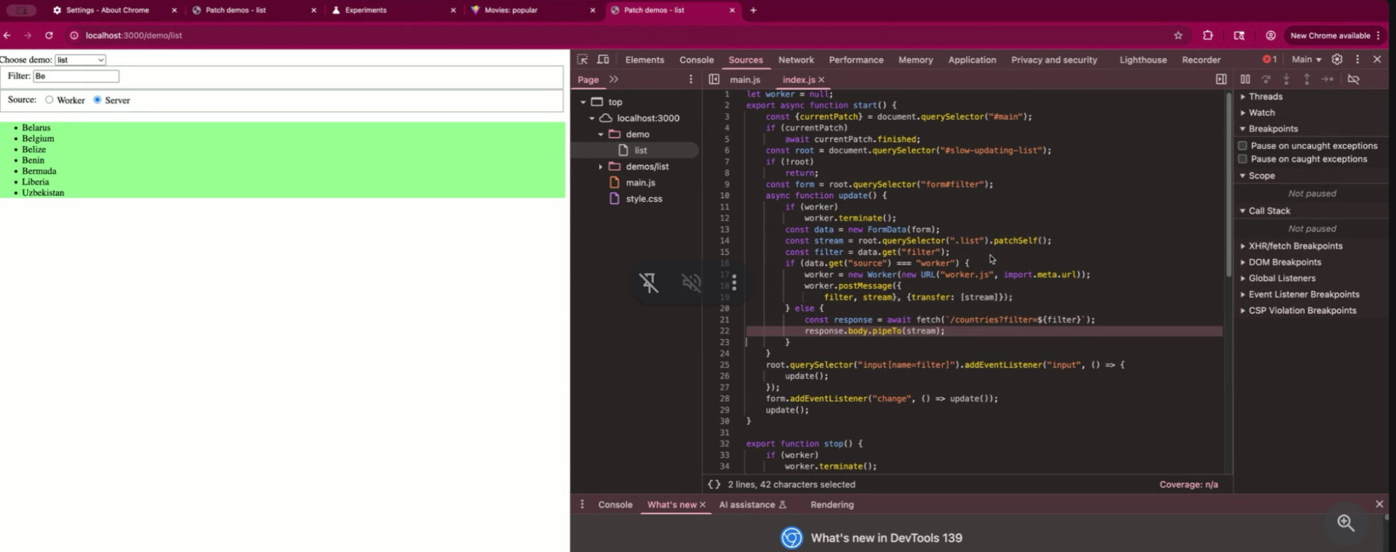Image resolution: width=1396 pixels, height=552 pixels.
Task: Toggle the device toolbar icon
Action: tap(603, 60)
